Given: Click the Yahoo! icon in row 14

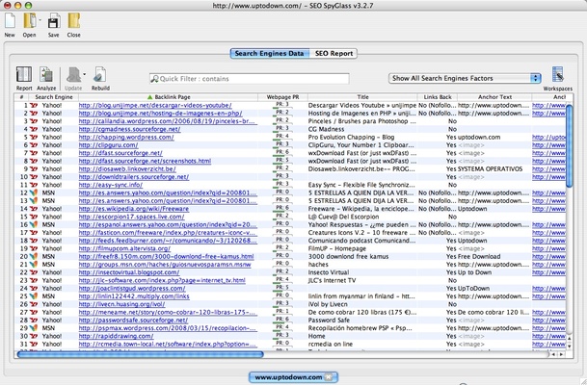Looking at the screenshot, I should tap(34, 209).
